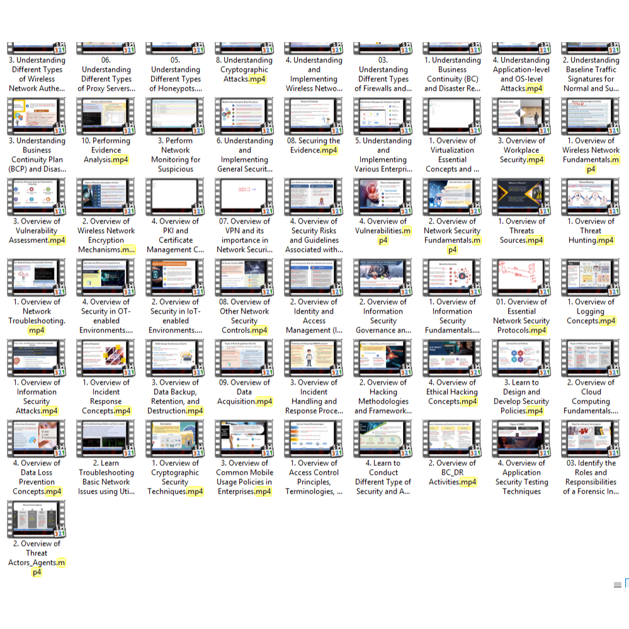629x629 pixels.
Task: Select '1. Overview of Threat Hunting.mp4' file name
Action: point(591,230)
